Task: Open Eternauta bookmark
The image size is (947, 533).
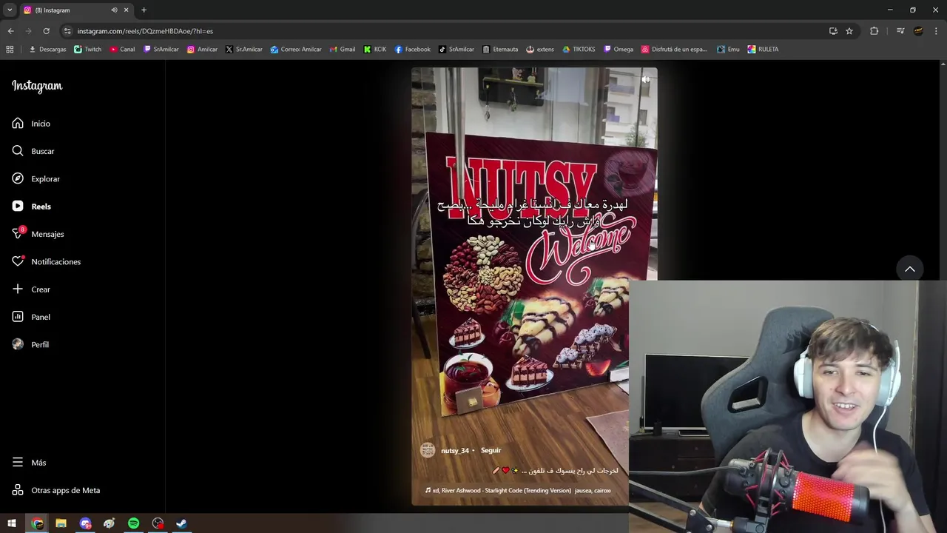Action: pos(500,49)
